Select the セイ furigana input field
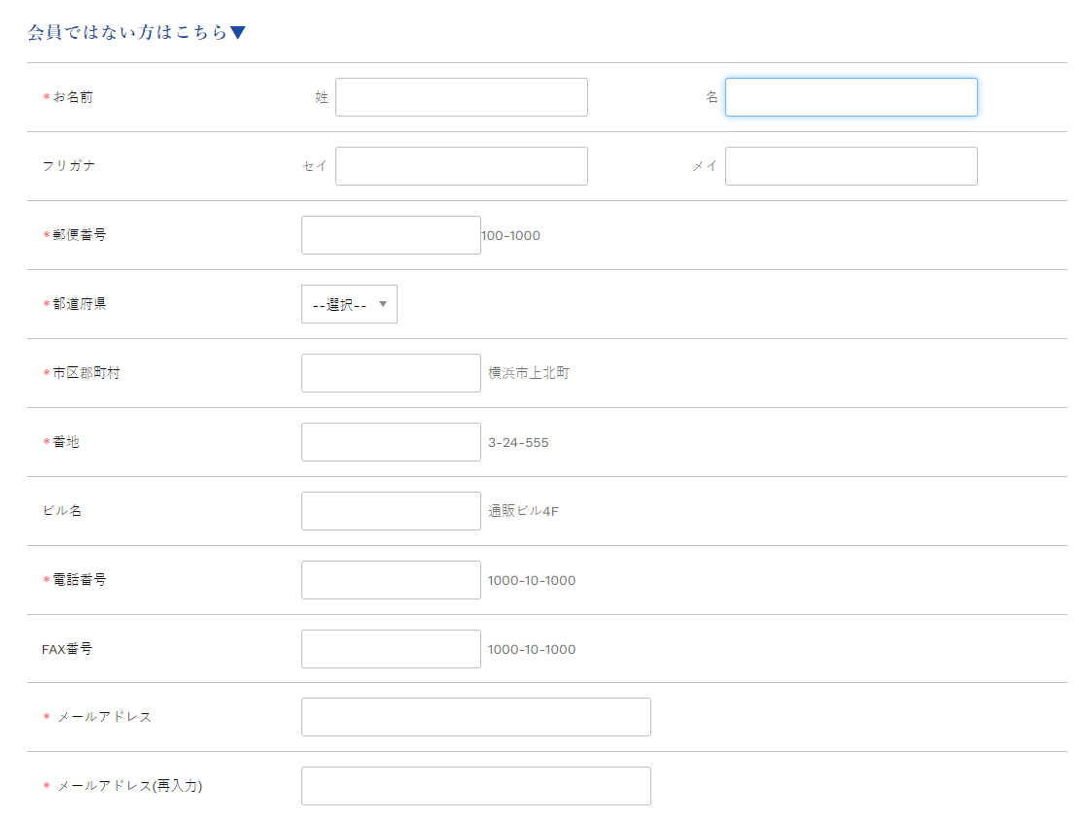 click(461, 166)
